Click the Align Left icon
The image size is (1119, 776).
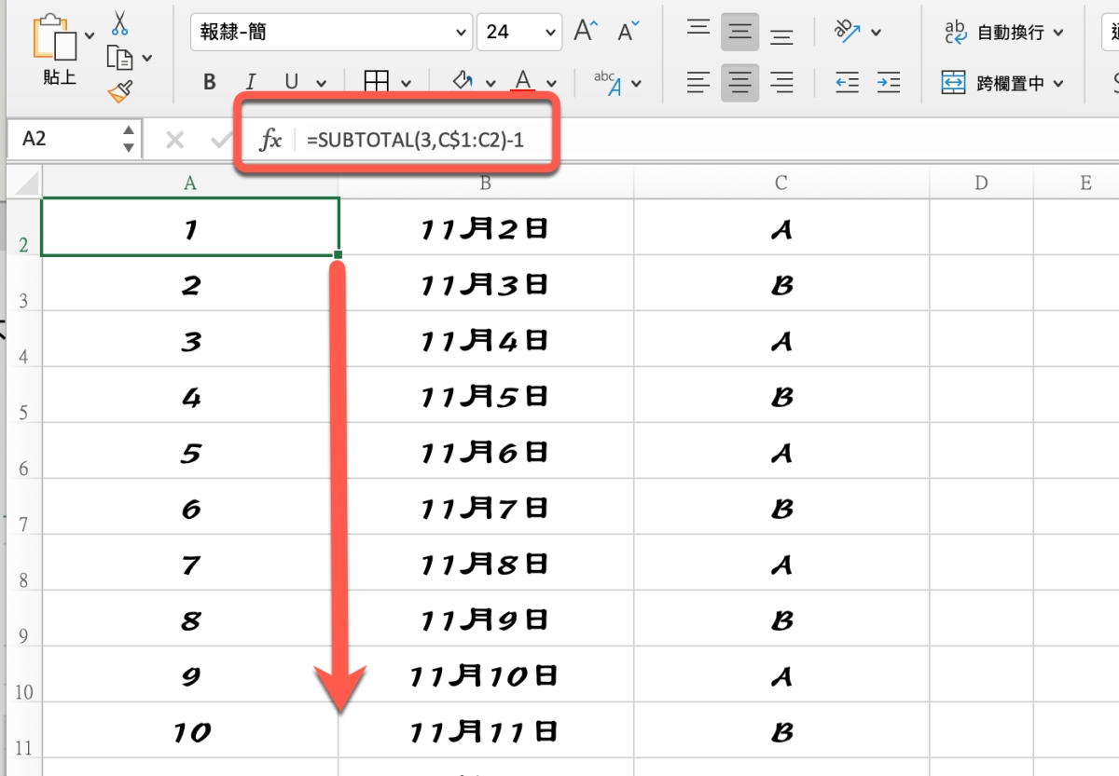click(x=698, y=82)
